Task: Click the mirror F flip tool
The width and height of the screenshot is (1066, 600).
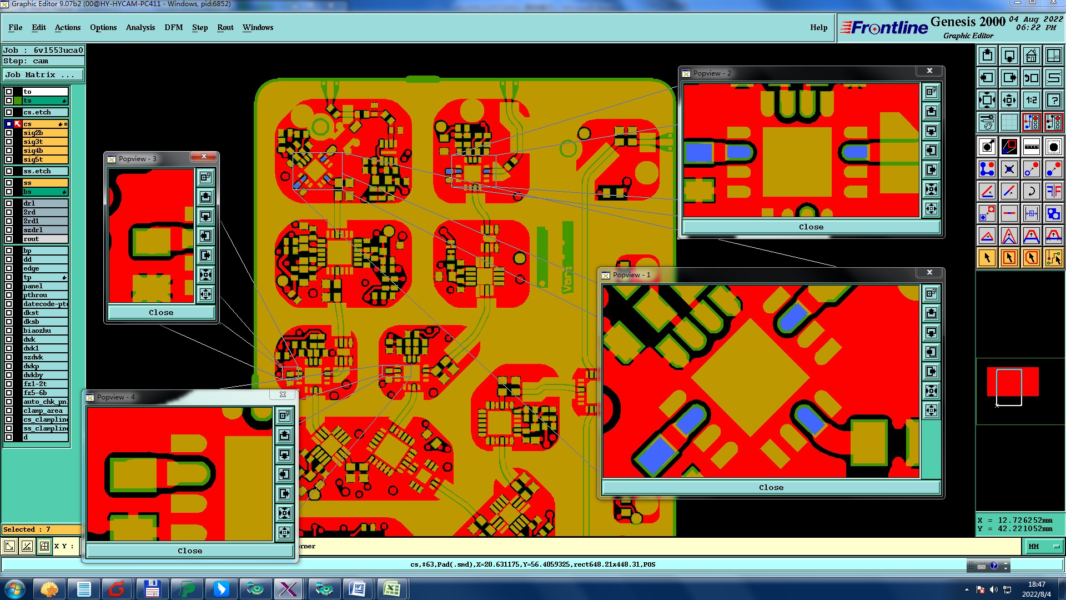Action: [1053, 191]
